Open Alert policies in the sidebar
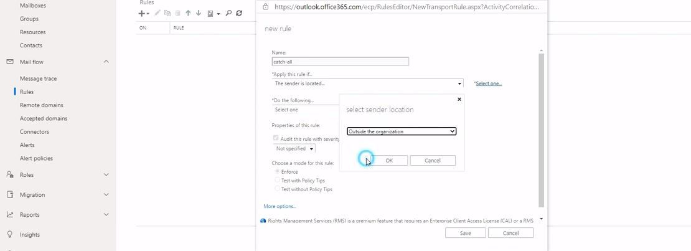Viewport: 691px width, 251px height. [36, 158]
